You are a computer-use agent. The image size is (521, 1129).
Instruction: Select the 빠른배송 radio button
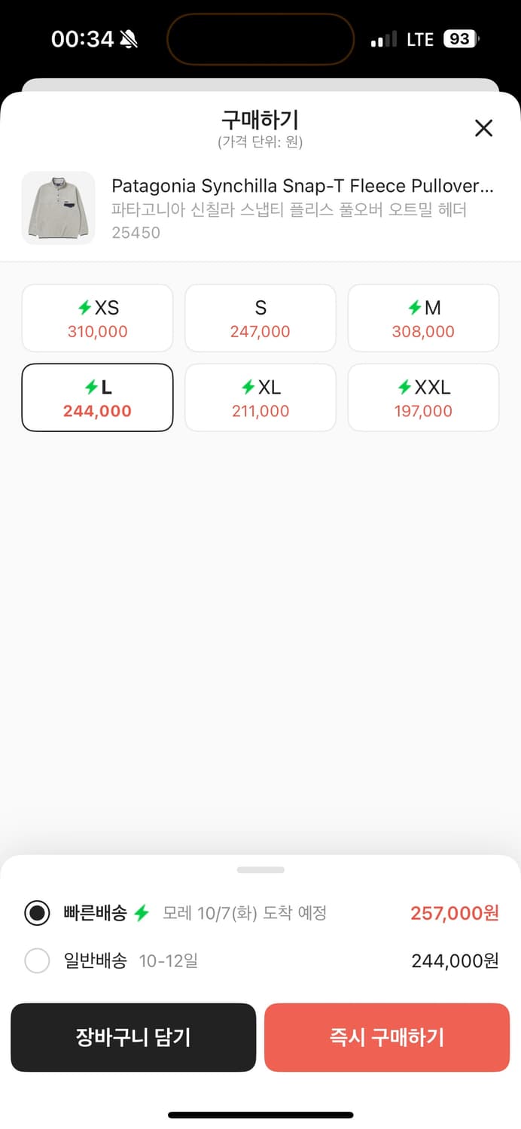pos(37,914)
